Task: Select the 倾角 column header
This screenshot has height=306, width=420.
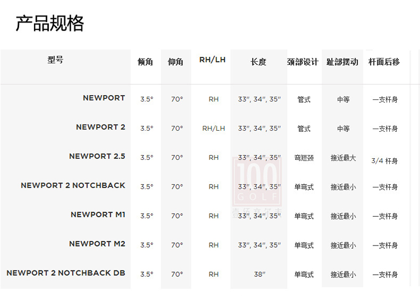Action: pyautogui.click(x=145, y=62)
